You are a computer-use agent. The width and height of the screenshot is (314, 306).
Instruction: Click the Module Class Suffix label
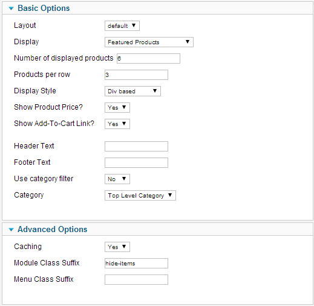point(47,263)
